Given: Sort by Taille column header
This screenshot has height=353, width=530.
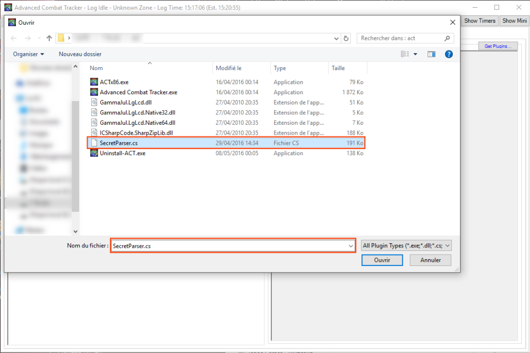Looking at the screenshot, I should point(338,68).
